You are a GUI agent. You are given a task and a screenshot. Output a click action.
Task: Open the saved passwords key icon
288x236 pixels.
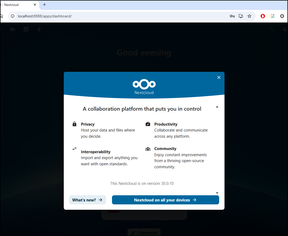[232, 16]
